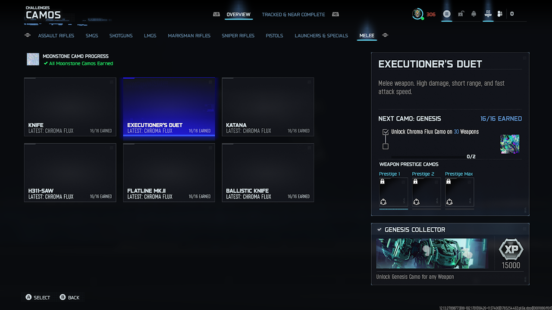The image size is (552, 310).
Task: Click the Genesis camo color swatch
Action: click(x=510, y=144)
